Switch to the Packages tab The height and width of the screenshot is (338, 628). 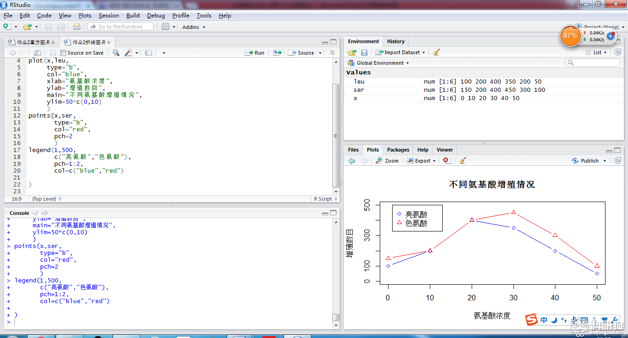tap(398, 150)
